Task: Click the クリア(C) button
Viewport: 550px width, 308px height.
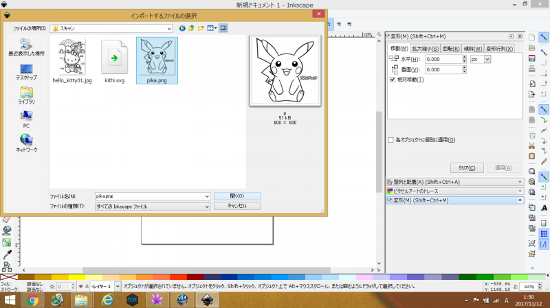Action: click(x=467, y=168)
